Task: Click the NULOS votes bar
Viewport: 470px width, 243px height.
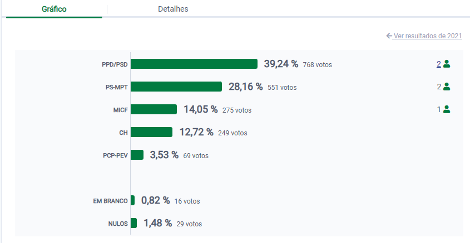Action: pos(133,223)
